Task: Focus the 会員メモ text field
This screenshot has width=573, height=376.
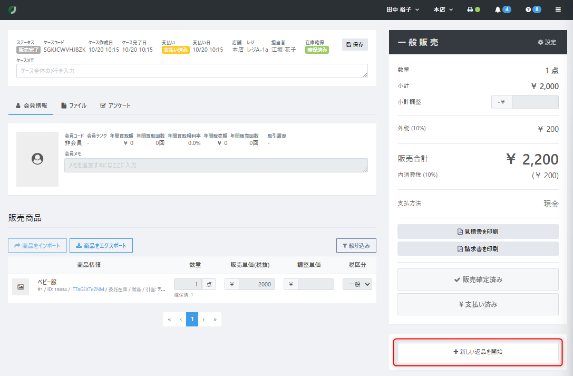Action: pyautogui.click(x=216, y=165)
